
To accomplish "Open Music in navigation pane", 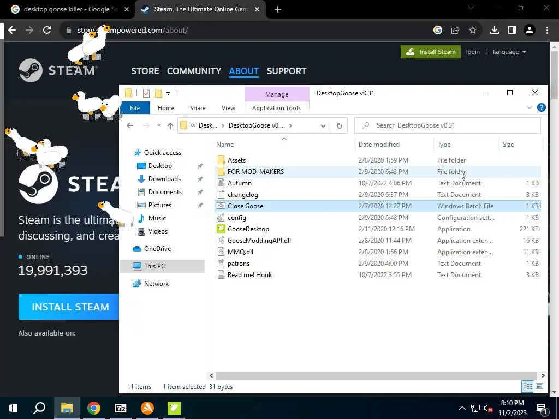I will 157,218.
